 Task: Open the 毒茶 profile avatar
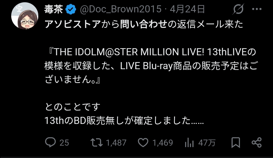click(x=25, y=16)
